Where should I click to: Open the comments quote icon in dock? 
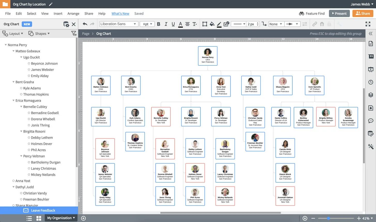pos(371,56)
